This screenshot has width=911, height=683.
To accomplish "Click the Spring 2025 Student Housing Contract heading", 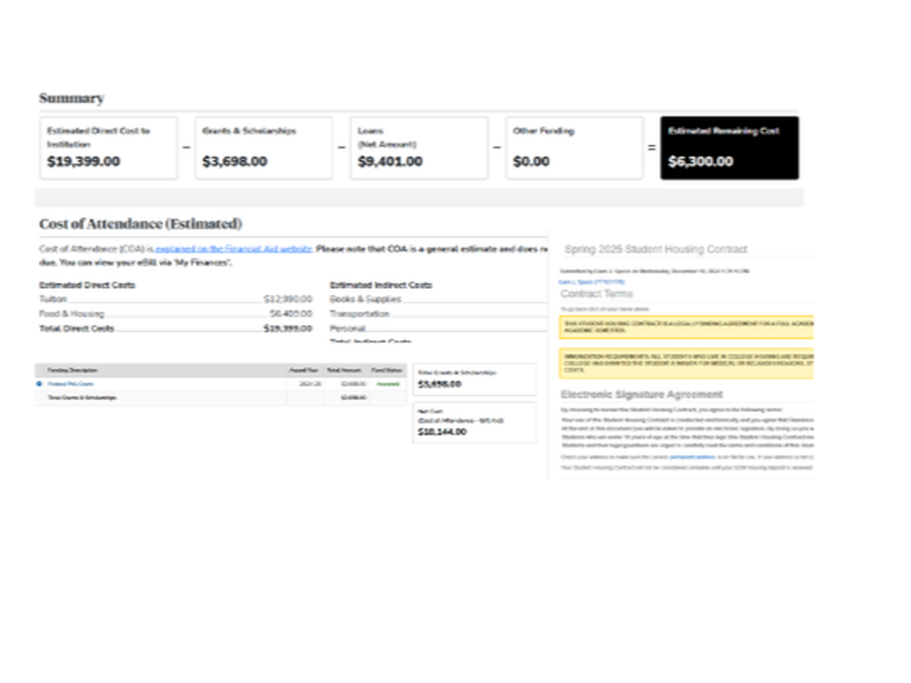I will click(656, 249).
